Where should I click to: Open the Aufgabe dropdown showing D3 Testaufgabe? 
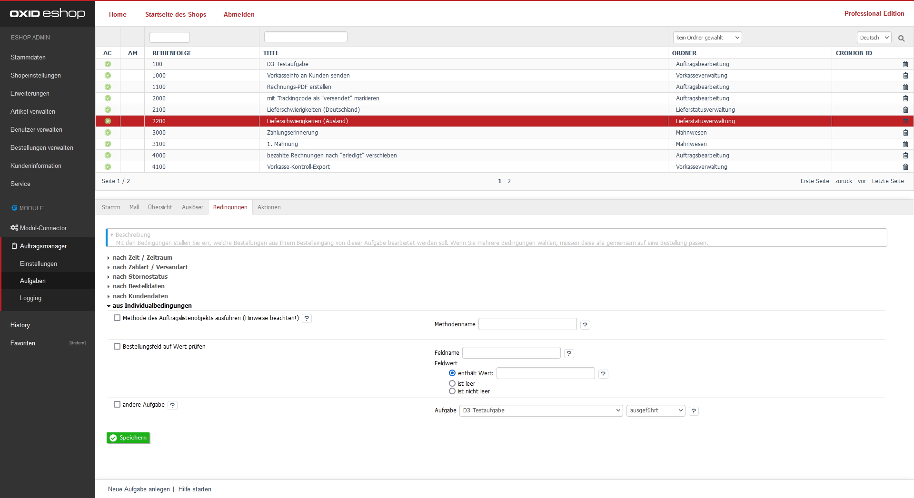[541, 410]
